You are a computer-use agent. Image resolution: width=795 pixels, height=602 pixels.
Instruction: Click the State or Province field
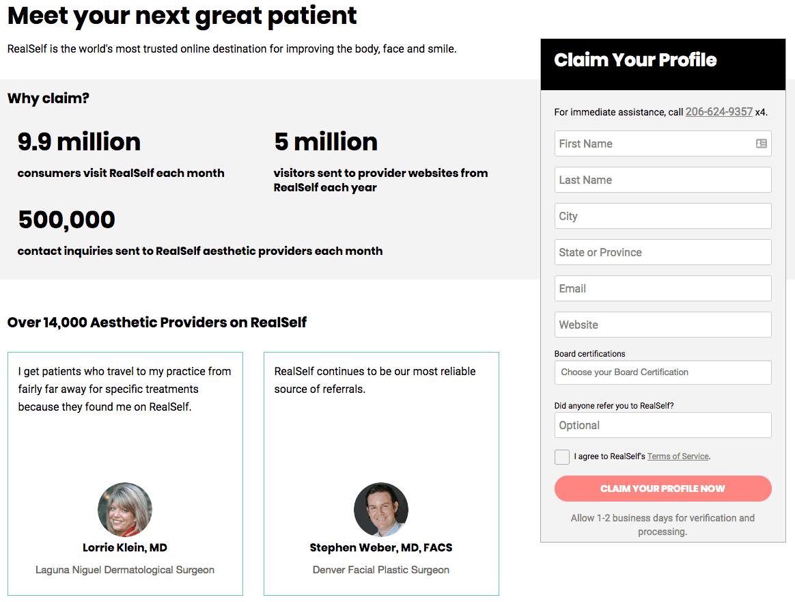(662, 252)
